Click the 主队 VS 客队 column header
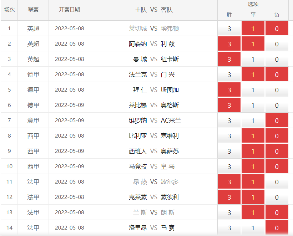Screen dimensions: 293x236 [154, 10]
